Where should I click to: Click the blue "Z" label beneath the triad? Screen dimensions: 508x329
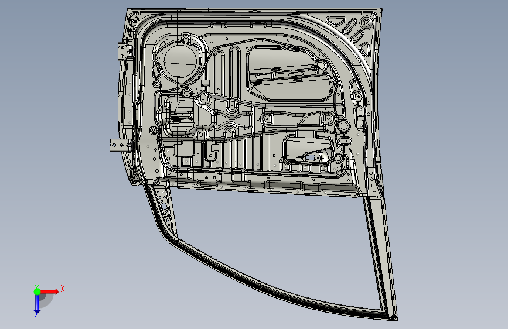[37, 315]
